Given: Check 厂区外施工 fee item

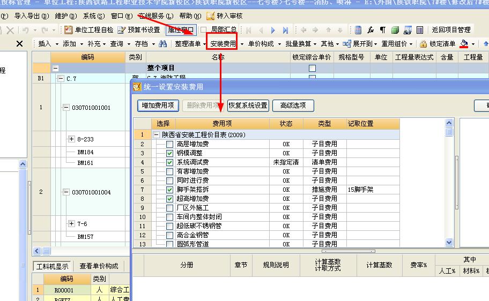Looking at the screenshot, I should (x=169, y=208).
